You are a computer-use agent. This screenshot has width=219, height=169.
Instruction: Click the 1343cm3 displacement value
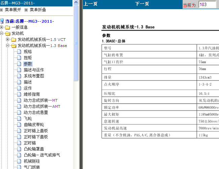pyautogui.click(x=205, y=77)
